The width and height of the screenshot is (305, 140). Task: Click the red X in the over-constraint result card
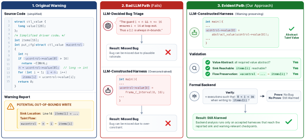click(x=168, y=124)
